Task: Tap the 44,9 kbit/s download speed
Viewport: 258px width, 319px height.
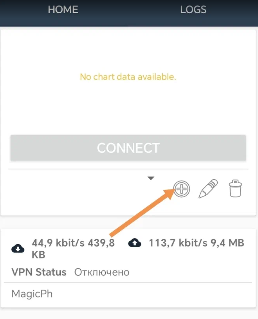Action: 58,243
